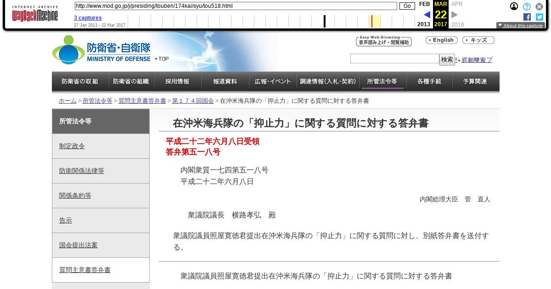The image size is (551, 289).
Task: Expand About this capture
Action: point(521,26)
